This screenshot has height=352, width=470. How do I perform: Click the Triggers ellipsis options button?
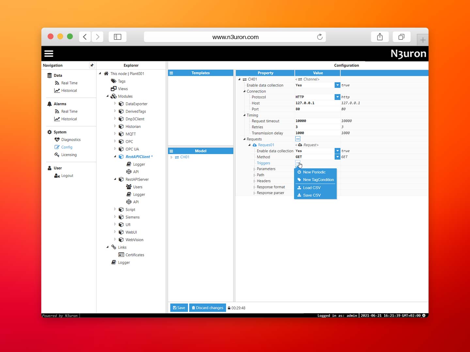(x=298, y=163)
